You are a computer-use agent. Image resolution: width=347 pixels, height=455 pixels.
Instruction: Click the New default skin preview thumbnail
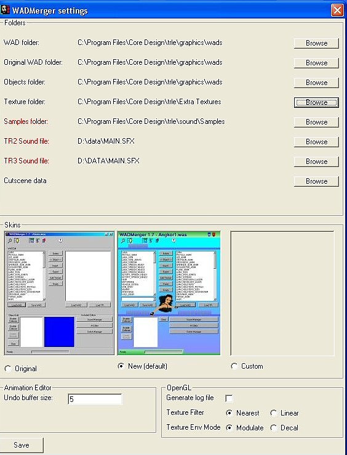pyautogui.click(x=169, y=293)
